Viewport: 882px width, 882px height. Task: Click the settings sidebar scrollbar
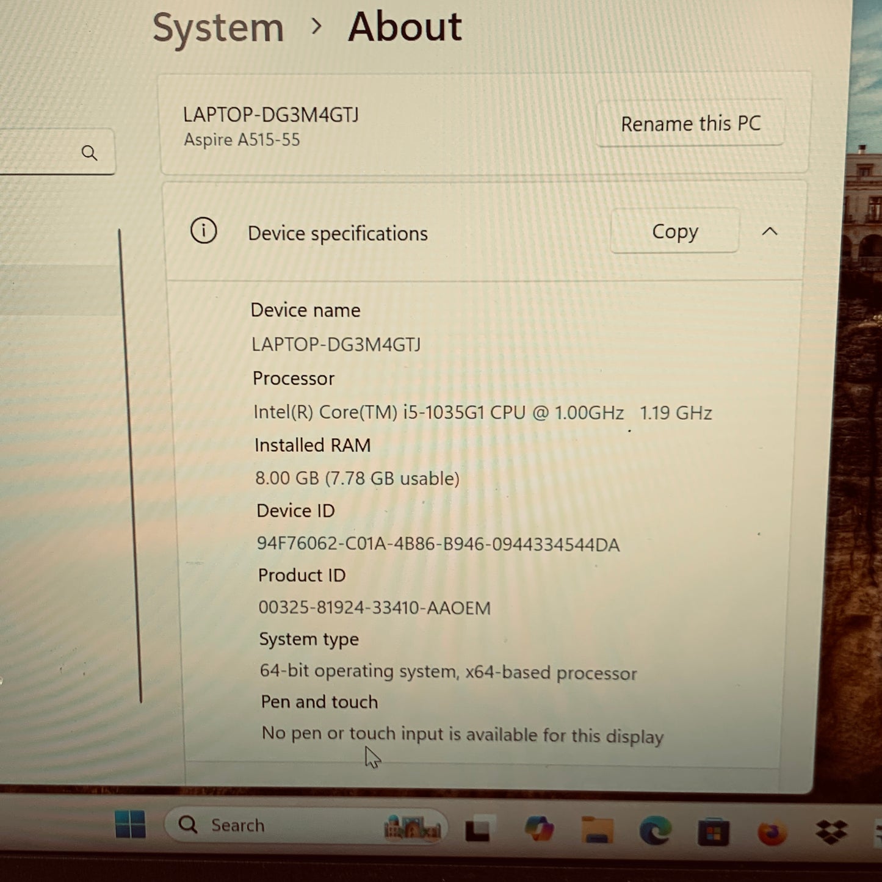pyautogui.click(x=130, y=466)
